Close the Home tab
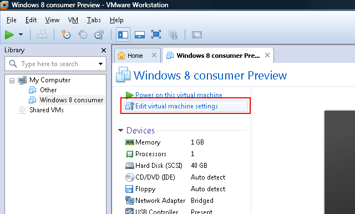355x214 pixels. point(154,55)
